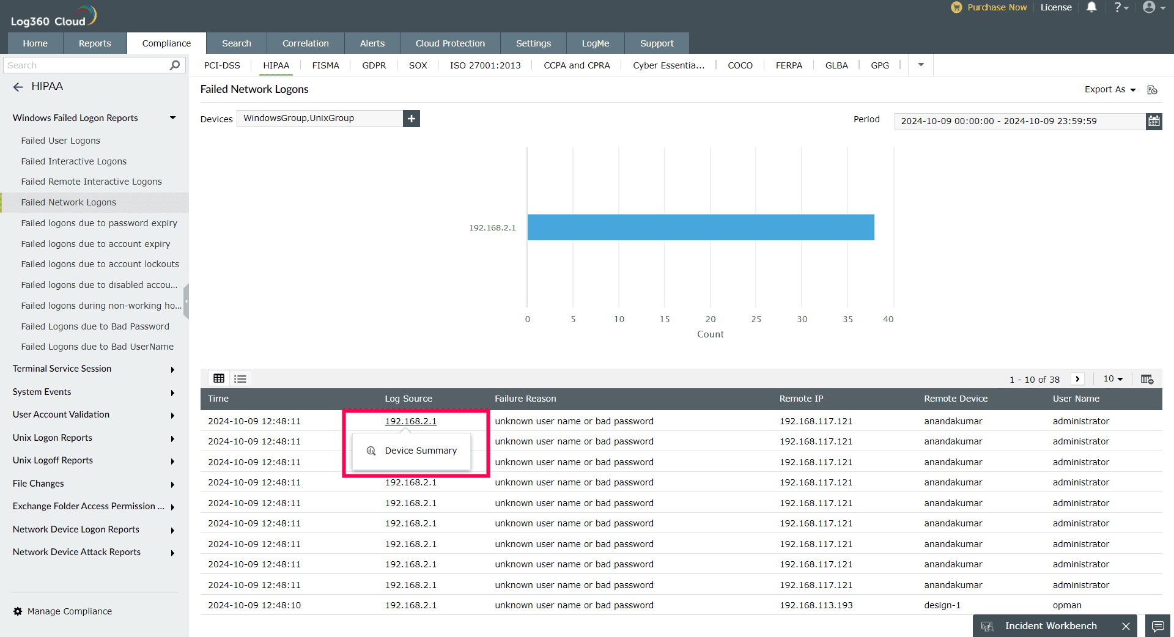Open the Export As dropdown

tap(1110, 89)
